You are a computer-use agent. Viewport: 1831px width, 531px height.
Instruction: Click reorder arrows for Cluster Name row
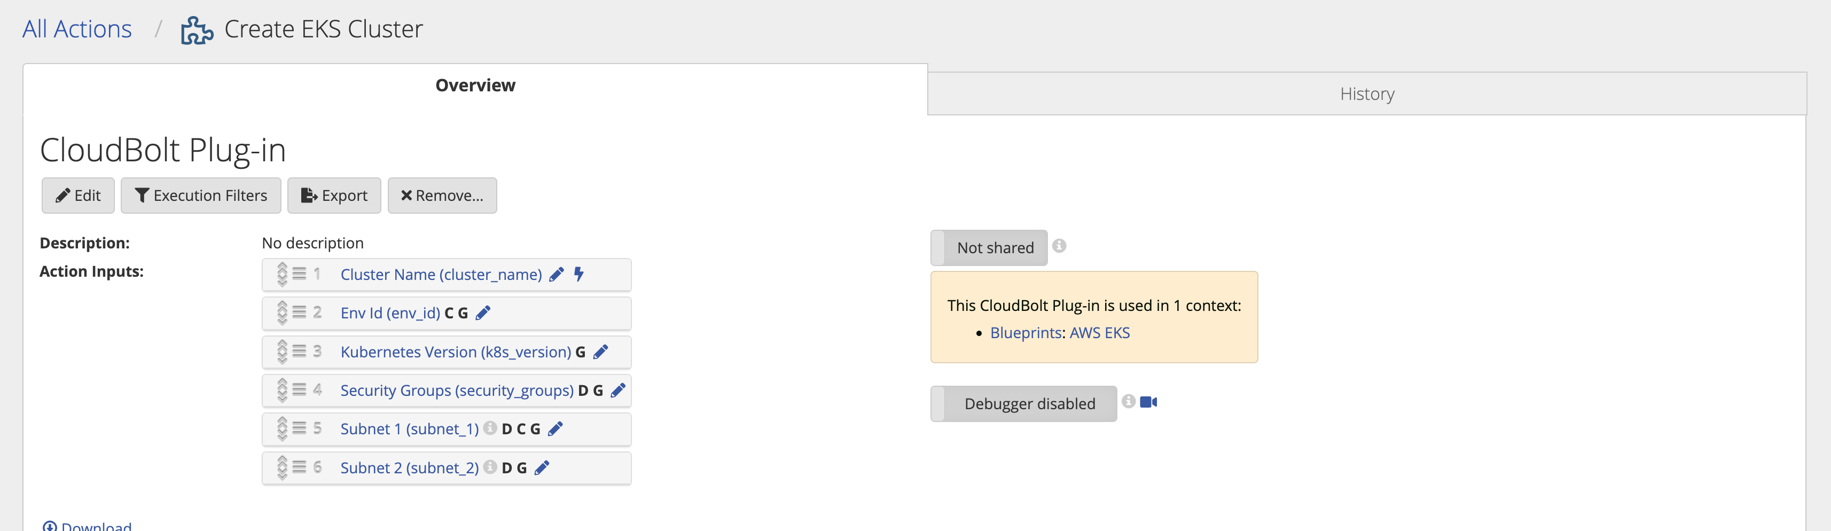282,275
